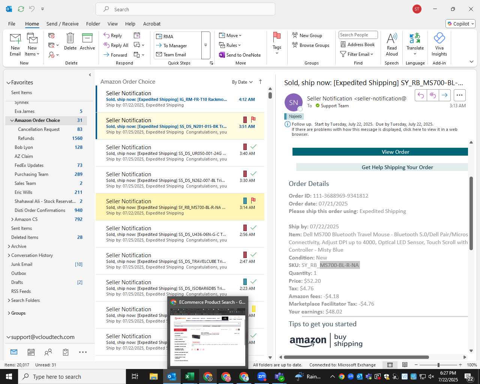Open the Translate language icon
This screenshot has height=384, width=480.
pyautogui.click(x=415, y=38)
